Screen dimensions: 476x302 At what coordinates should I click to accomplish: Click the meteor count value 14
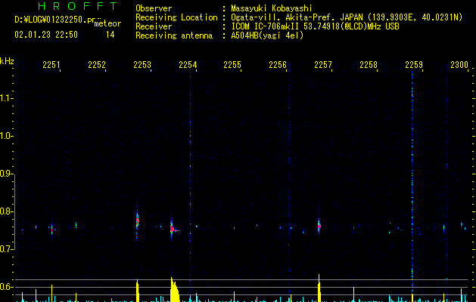coord(110,35)
